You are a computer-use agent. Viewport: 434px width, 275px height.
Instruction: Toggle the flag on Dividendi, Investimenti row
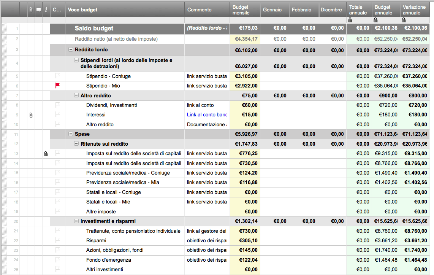(x=57, y=105)
